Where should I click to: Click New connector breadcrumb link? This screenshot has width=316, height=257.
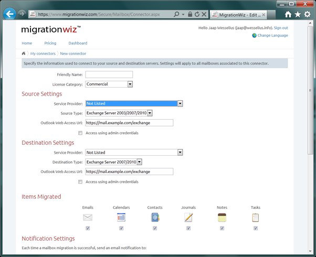point(73,53)
